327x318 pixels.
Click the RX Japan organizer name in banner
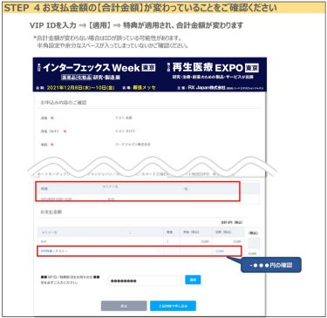click(207, 87)
